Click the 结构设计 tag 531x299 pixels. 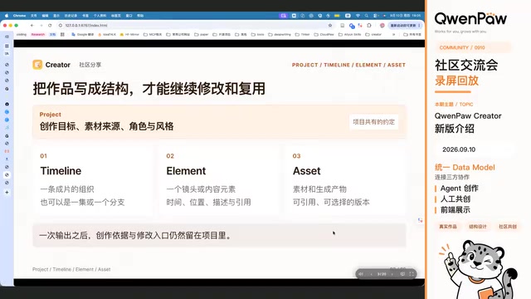coord(478,227)
